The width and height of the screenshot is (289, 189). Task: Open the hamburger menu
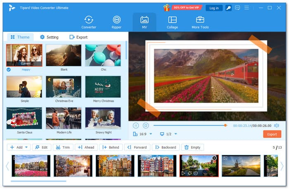(x=246, y=8)
